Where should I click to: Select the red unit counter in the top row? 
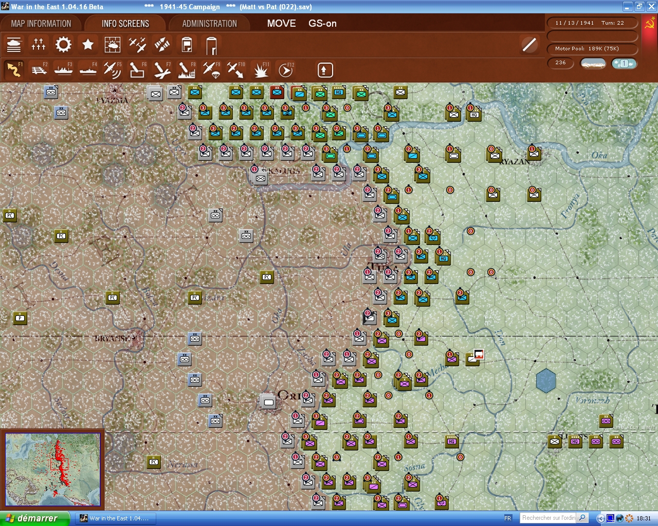click(277, 92)
